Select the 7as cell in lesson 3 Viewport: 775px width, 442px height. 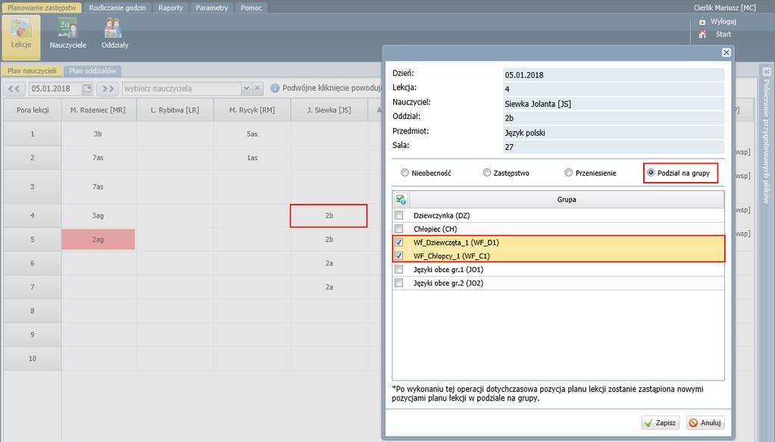98,187
